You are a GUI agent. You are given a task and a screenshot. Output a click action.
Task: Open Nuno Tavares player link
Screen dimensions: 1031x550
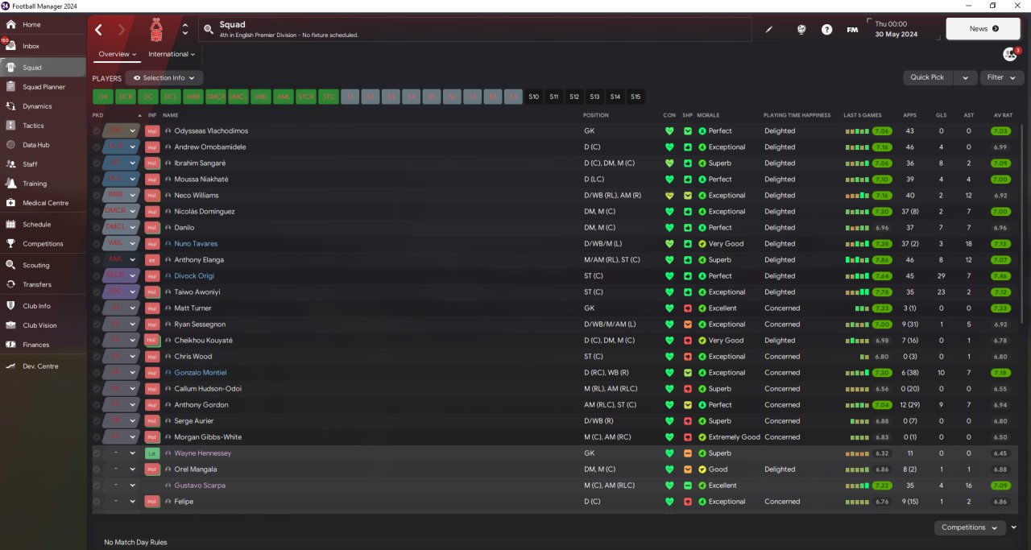(196, 244)
